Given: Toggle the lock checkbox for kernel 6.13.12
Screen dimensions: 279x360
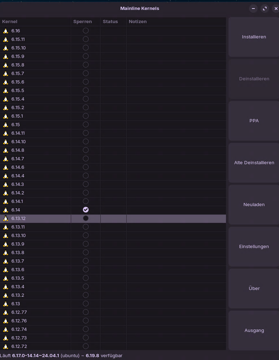Looking at the screenshot, I should click(86, 218).
